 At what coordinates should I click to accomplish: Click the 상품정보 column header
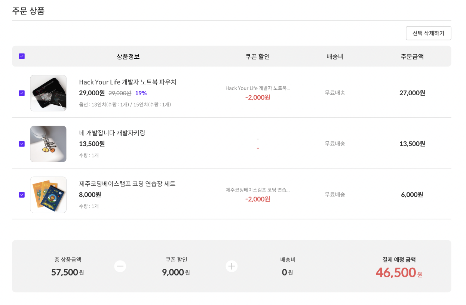click(128, 57)
